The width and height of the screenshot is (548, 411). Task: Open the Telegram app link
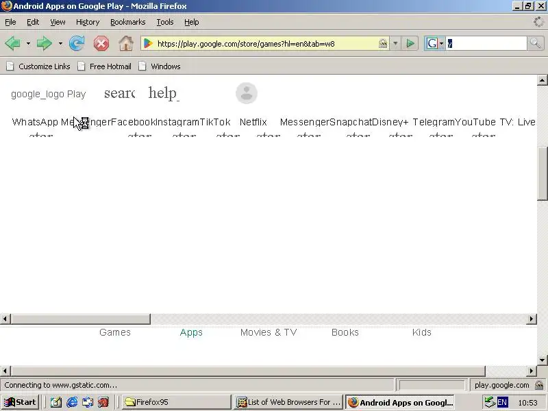tap(434, 122)
